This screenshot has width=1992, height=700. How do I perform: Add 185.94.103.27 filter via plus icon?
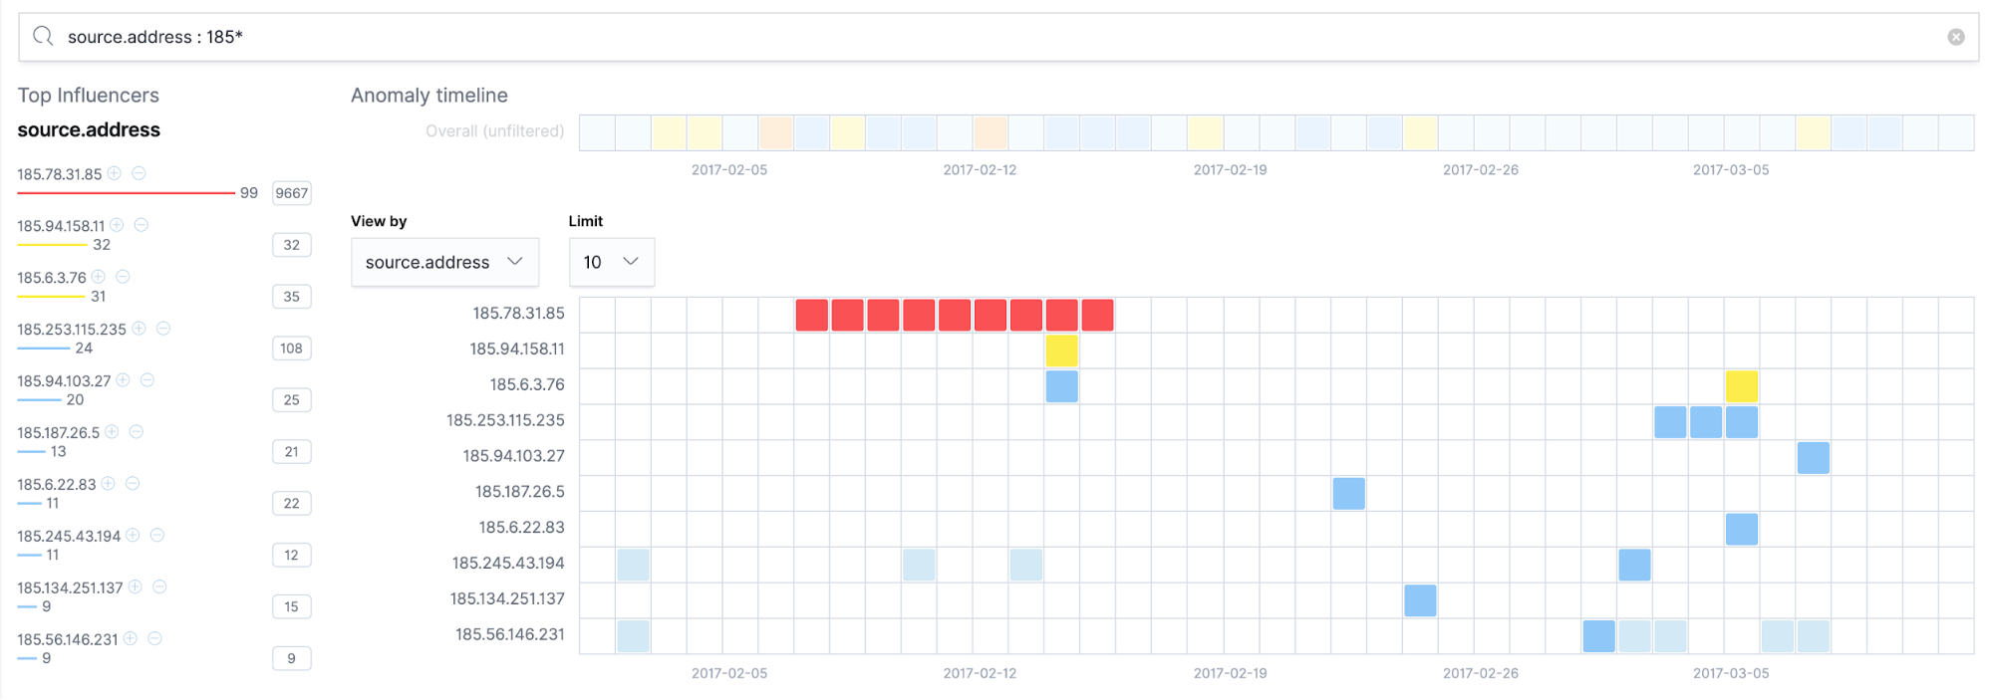pyautogui.click(x=123, y=380)
